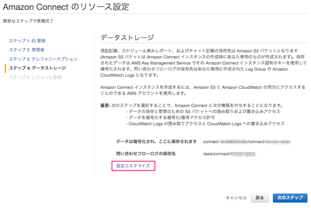Click the 戻る button
311x208 pixels.
tap(259, 198)
